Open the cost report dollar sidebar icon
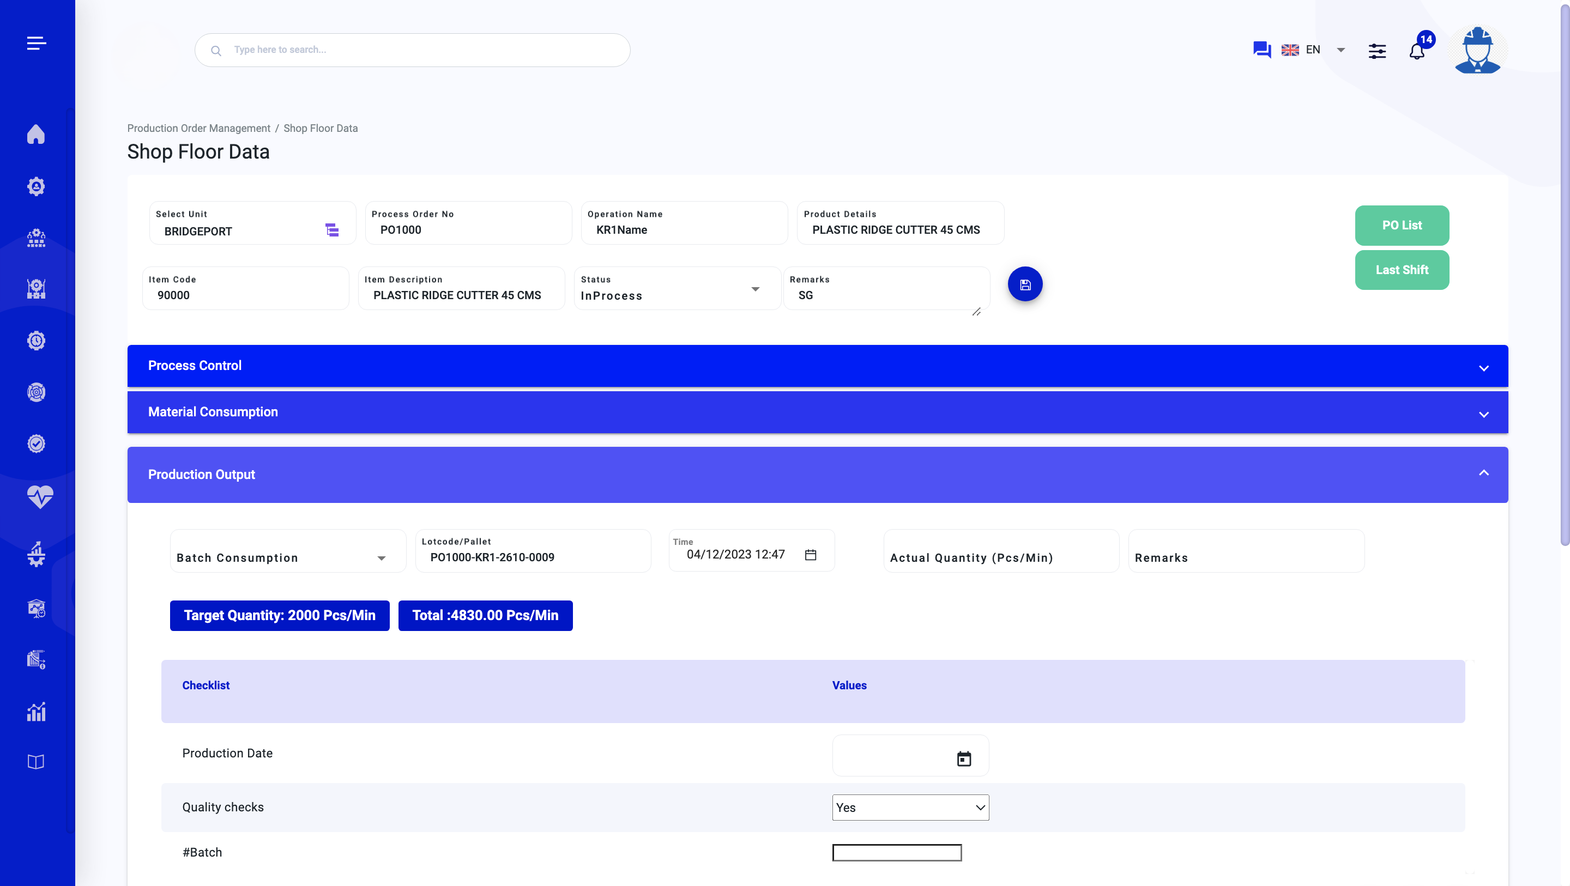 coord(36,659)
